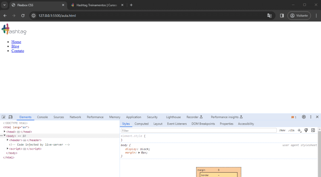View site information icon in address bar

[34, 16]
